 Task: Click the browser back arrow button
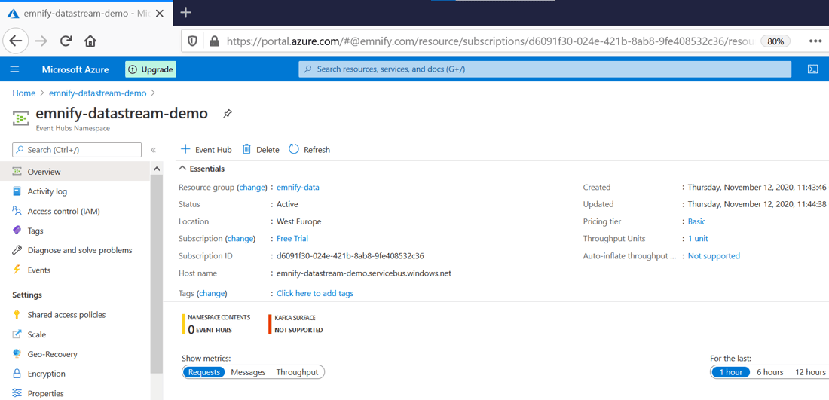coord(16,41)
